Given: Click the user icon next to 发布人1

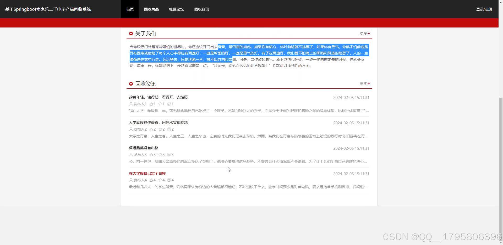Looking at the screenshot, I should tap(131, 104).
